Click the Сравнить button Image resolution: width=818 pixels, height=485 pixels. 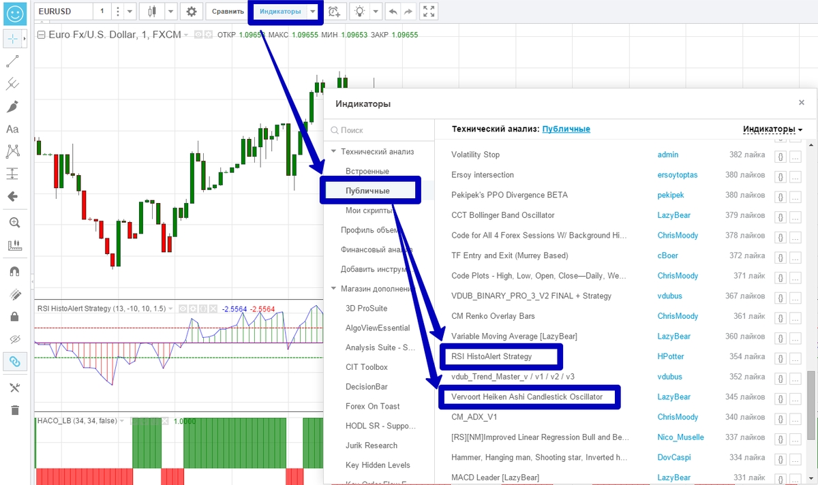pos(228,12)
